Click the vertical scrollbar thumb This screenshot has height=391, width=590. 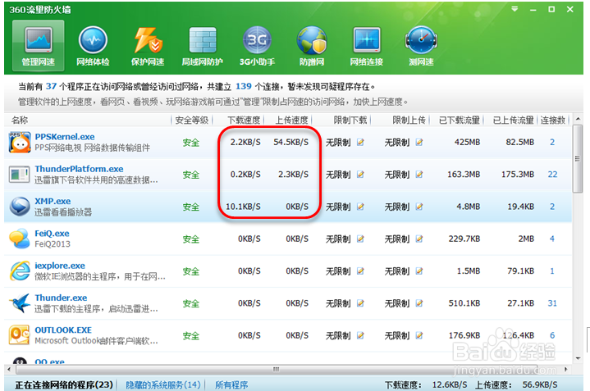577,159
